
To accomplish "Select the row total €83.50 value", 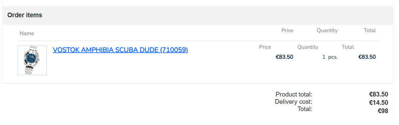I will point(367,57).
